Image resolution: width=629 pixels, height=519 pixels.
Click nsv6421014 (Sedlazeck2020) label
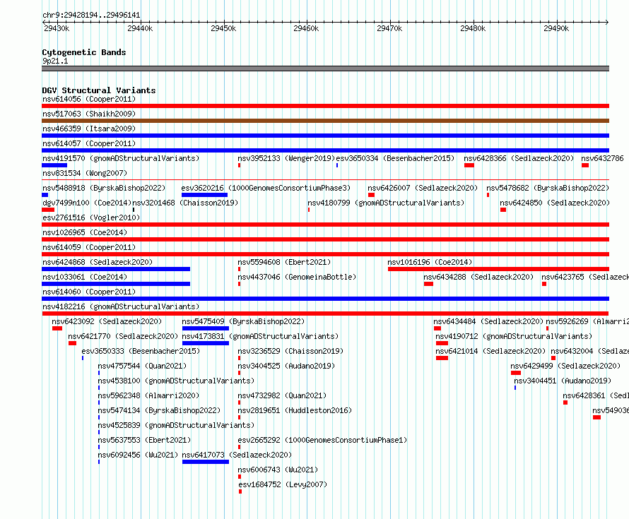pos(490,351)
